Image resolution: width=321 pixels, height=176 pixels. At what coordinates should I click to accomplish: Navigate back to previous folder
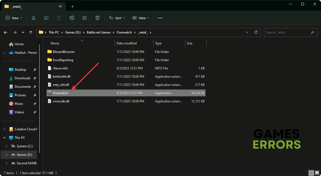pos(6,32)
